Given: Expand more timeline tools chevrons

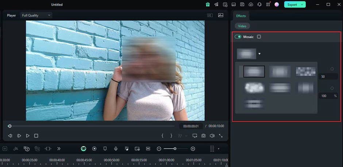Looking at the screenshot, I should (59, 149).
